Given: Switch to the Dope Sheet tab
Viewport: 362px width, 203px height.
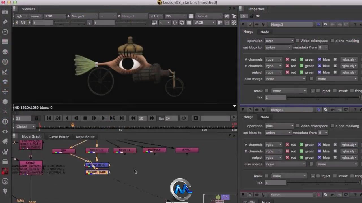Looking at the screenshot, I should (85, 137).
